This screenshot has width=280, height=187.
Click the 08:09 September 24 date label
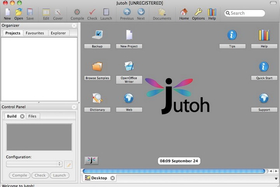[179, 161]
